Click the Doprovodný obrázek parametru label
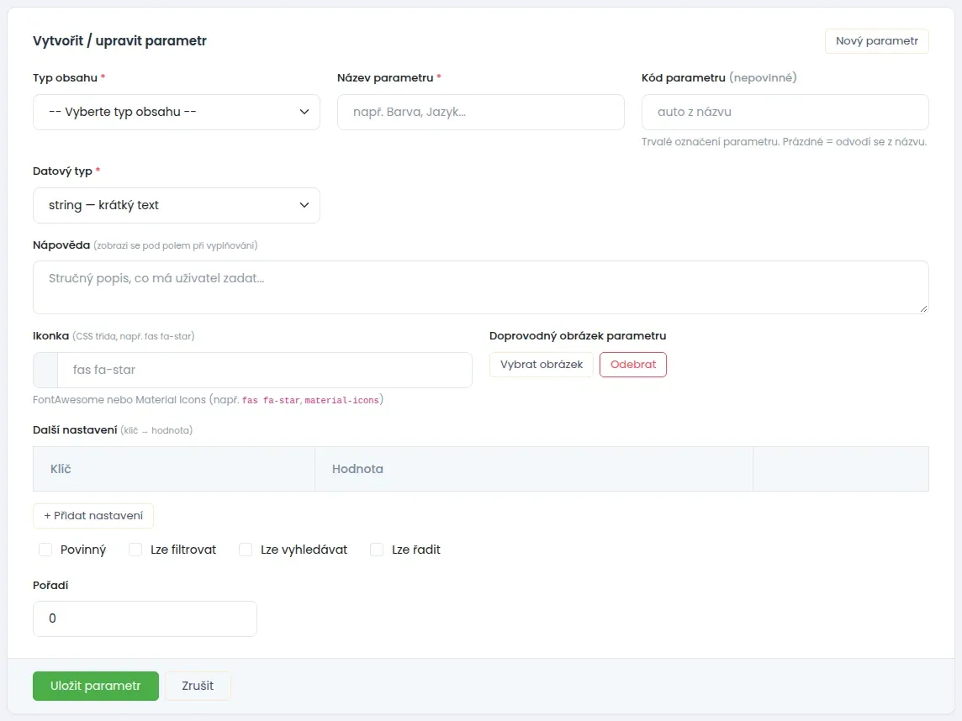Viewport: 962px width, 721px height. click(578, 336)
